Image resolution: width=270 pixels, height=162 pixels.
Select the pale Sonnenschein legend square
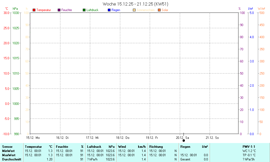[134, 10]
